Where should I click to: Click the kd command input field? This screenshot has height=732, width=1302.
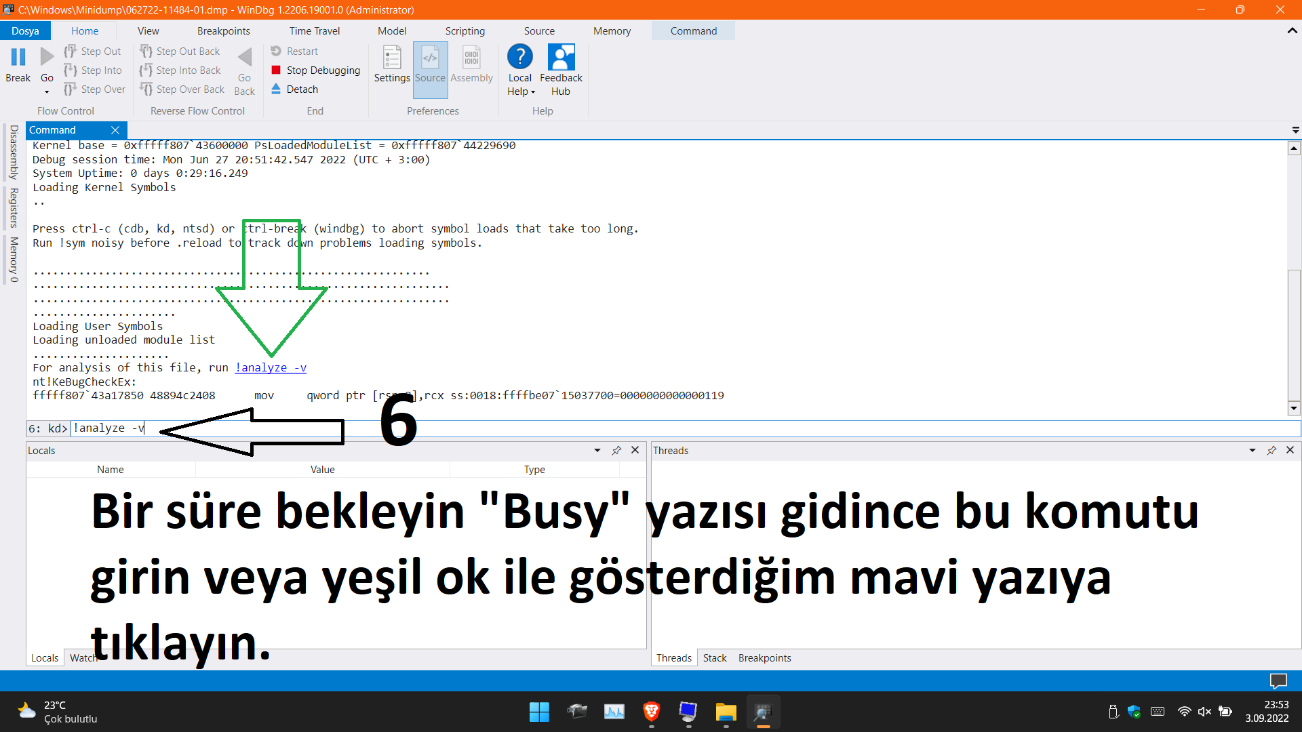pos(685,428)
